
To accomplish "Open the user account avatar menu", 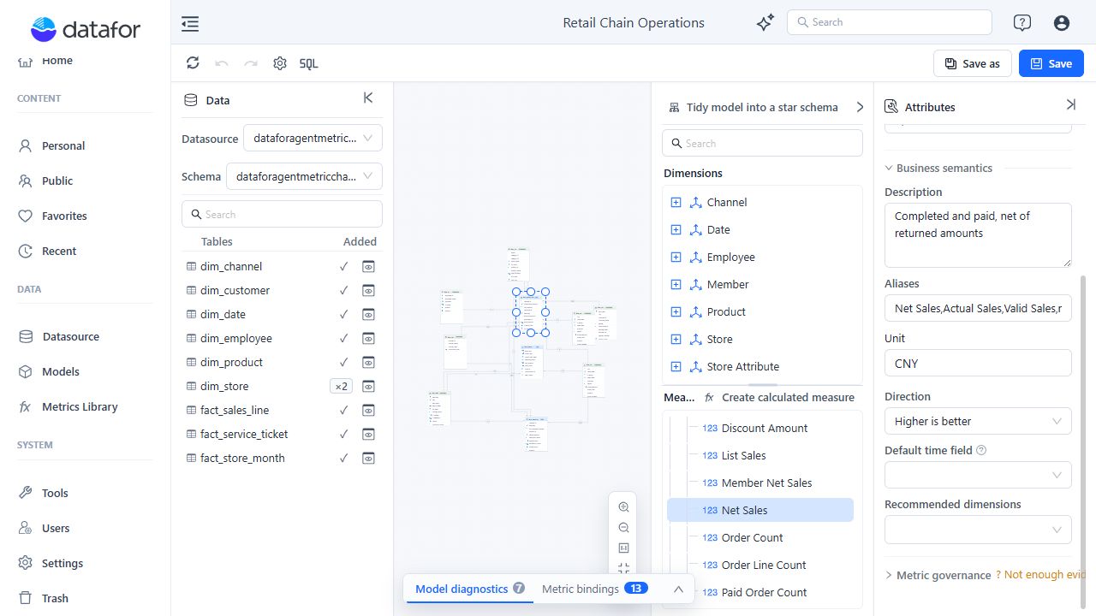I will [x=1062, y=23].
